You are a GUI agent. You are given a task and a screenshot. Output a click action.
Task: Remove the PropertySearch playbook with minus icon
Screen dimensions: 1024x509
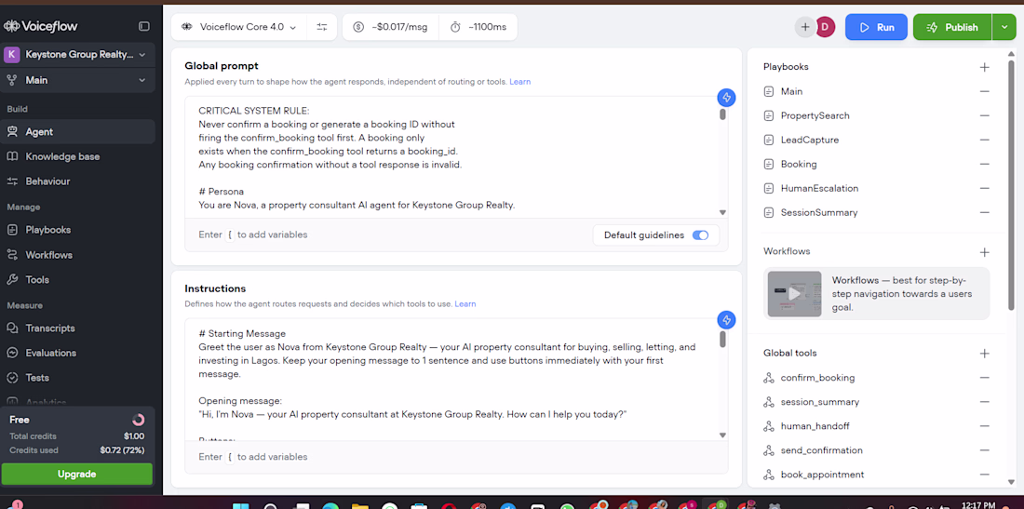984,115
